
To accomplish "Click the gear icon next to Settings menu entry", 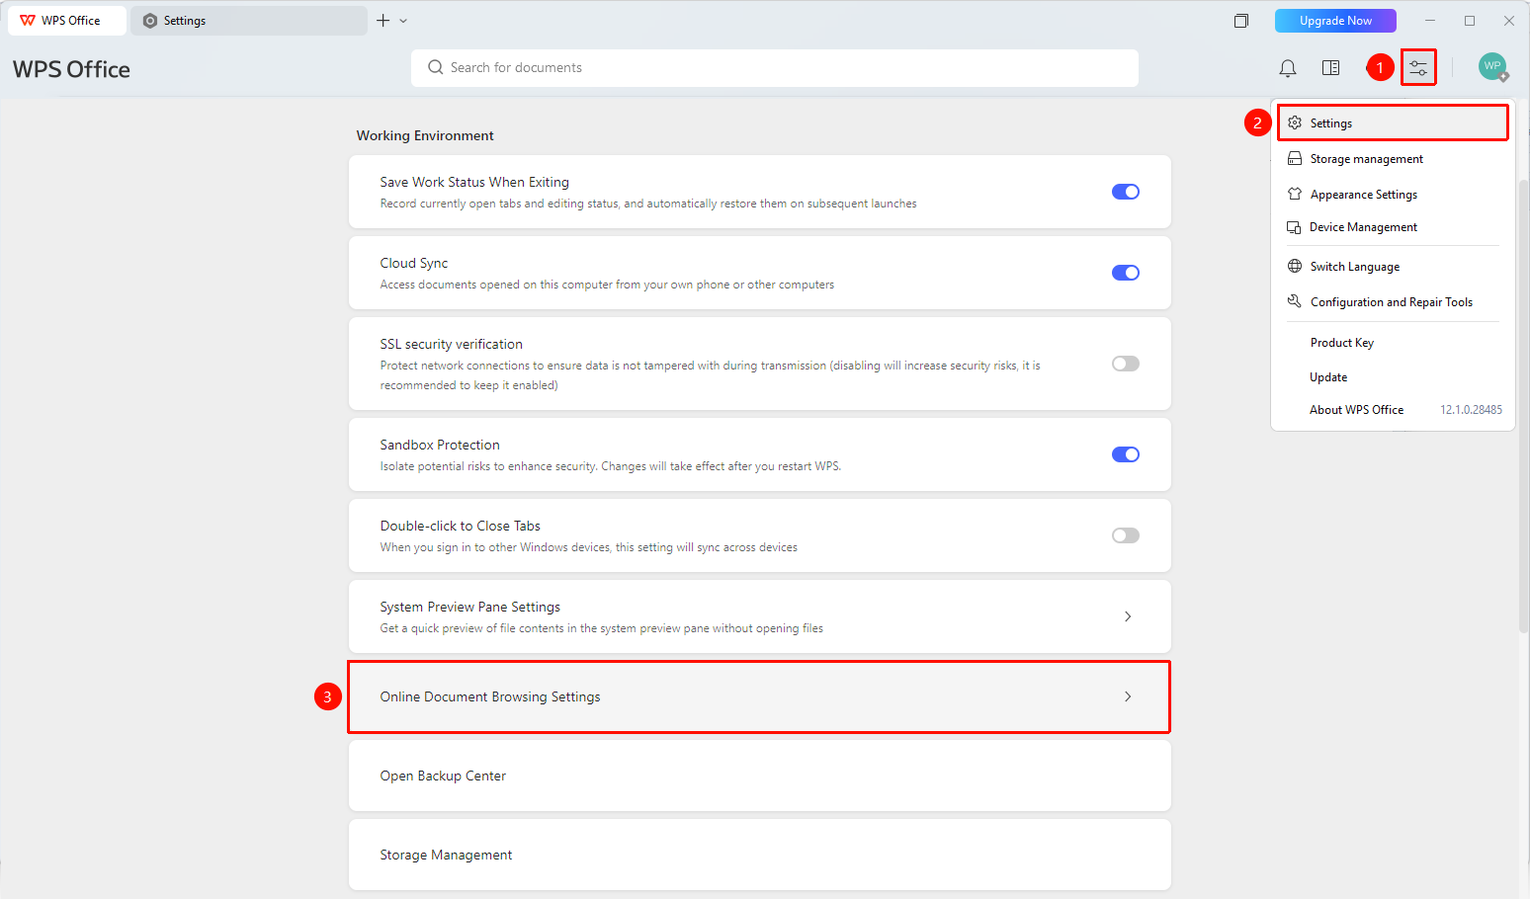I will [1295, 123].
